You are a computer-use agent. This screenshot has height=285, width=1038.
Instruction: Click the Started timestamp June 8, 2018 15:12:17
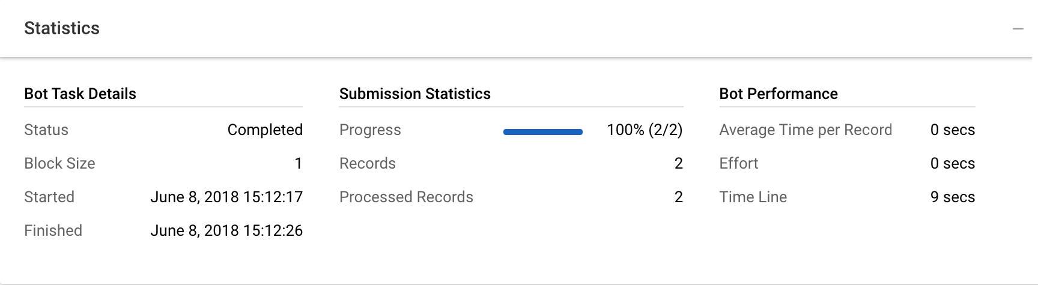point(226,197)
